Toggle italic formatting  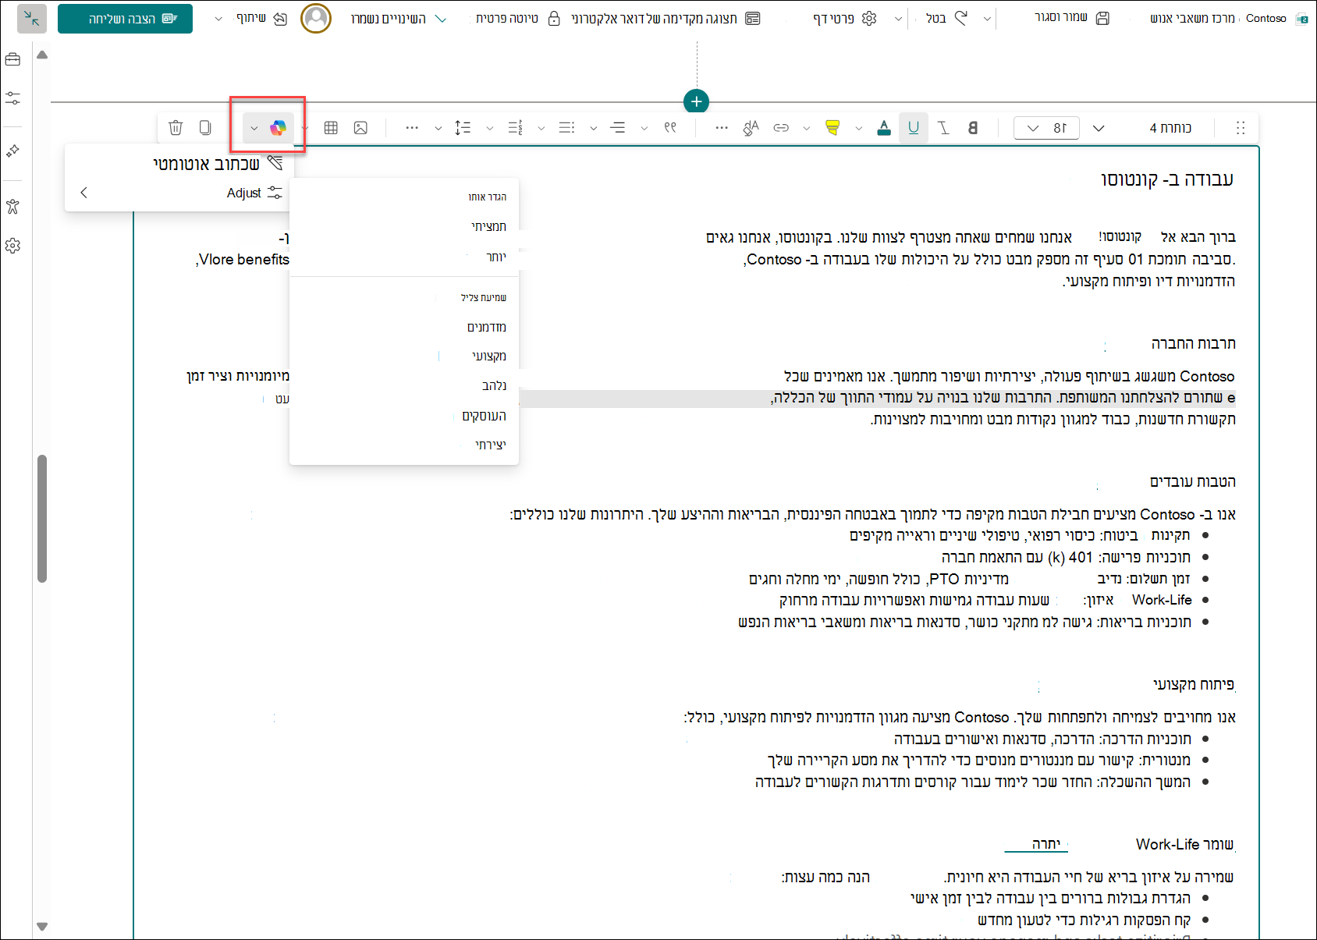[x=943, y=128]
